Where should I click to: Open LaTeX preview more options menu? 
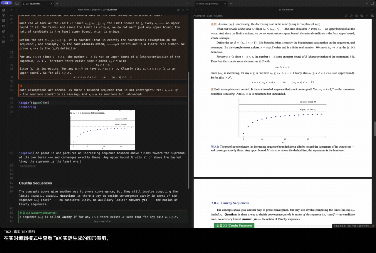[372, 10]
